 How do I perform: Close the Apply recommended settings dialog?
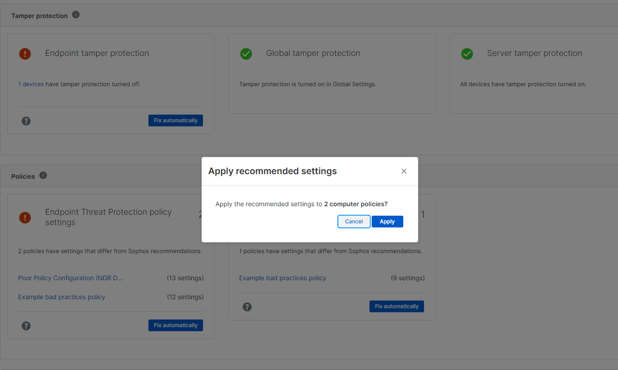[x=404, y=171]
